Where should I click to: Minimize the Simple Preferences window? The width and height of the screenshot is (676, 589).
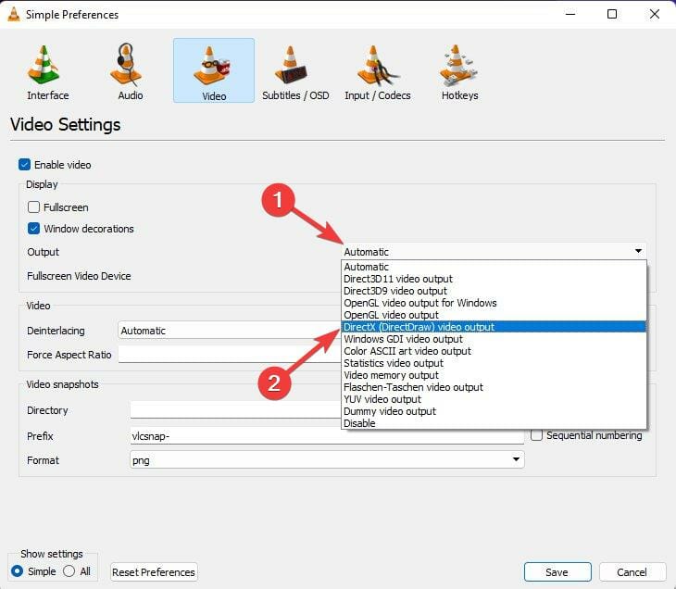570,14
